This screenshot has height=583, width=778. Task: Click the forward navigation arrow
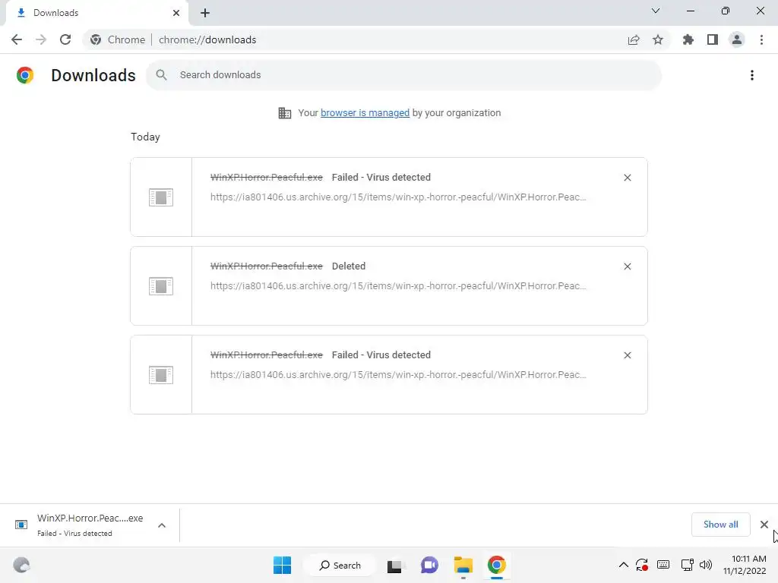coord(41,39)
